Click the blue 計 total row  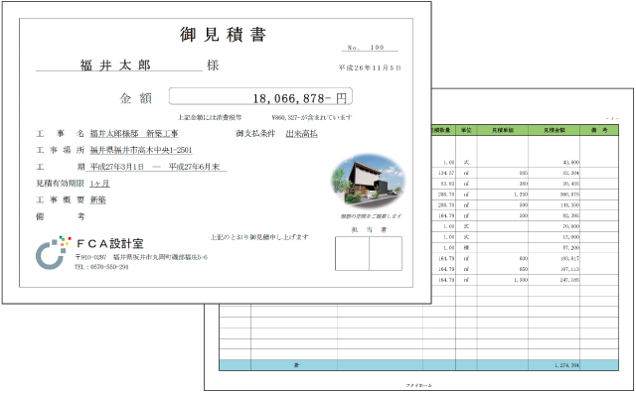(418, 365)
